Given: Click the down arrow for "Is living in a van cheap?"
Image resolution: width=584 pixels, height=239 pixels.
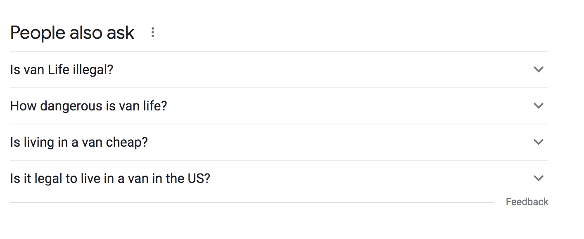Looking at the screenshot, I should (538, 142).
